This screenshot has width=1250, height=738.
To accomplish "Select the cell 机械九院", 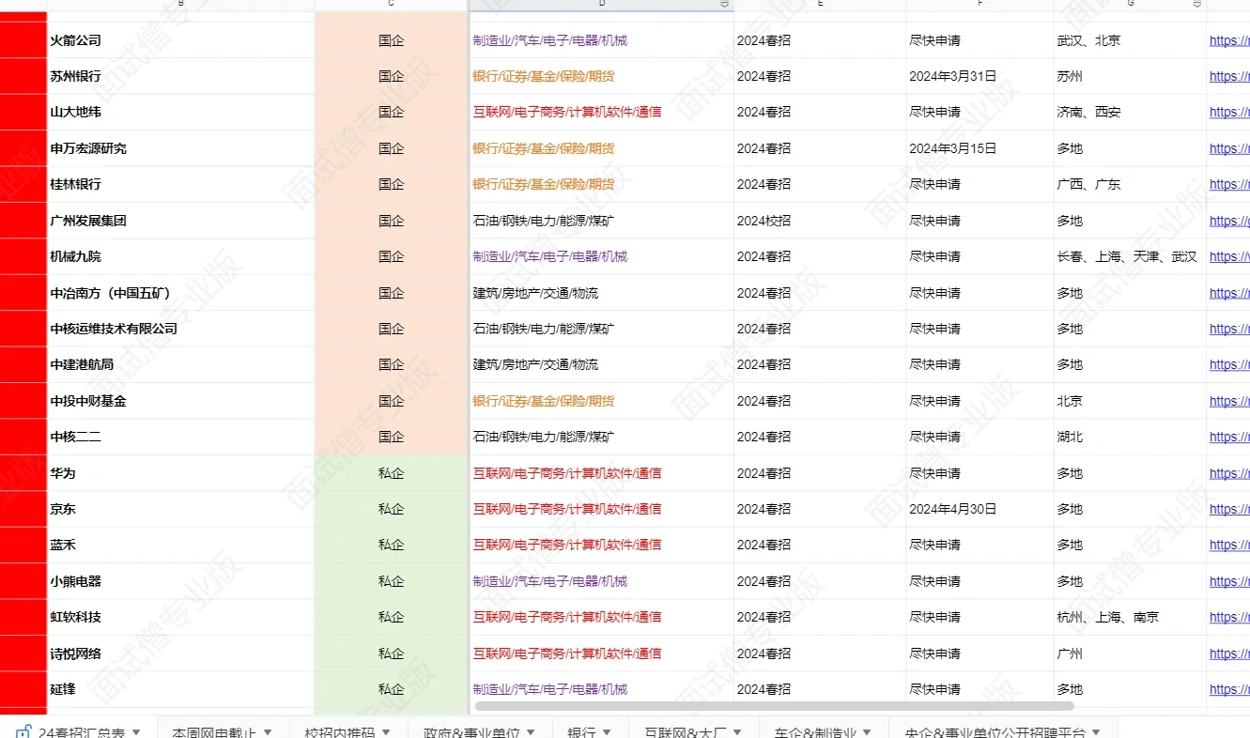I will [180, 256].
